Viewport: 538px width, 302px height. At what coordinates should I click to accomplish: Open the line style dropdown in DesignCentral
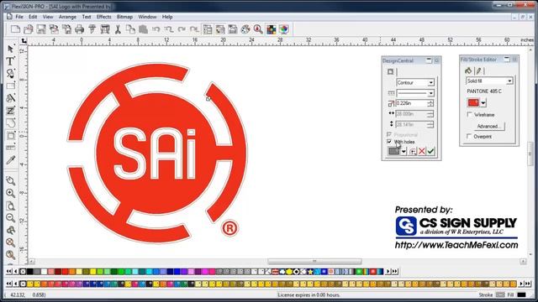click(x=431, y=93)
